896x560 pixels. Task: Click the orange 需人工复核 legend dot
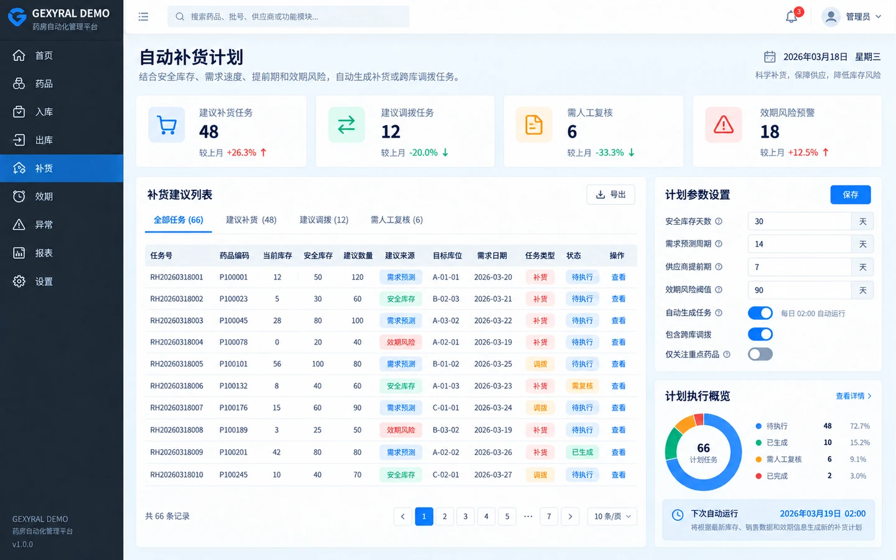[758, 459]
